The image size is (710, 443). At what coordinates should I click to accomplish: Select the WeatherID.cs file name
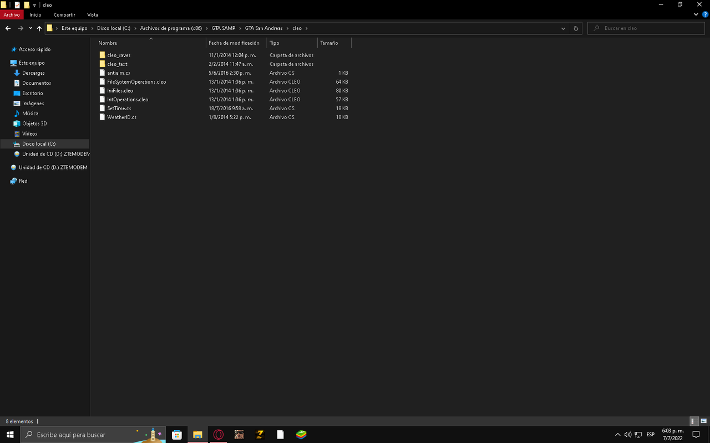(122, 117)
